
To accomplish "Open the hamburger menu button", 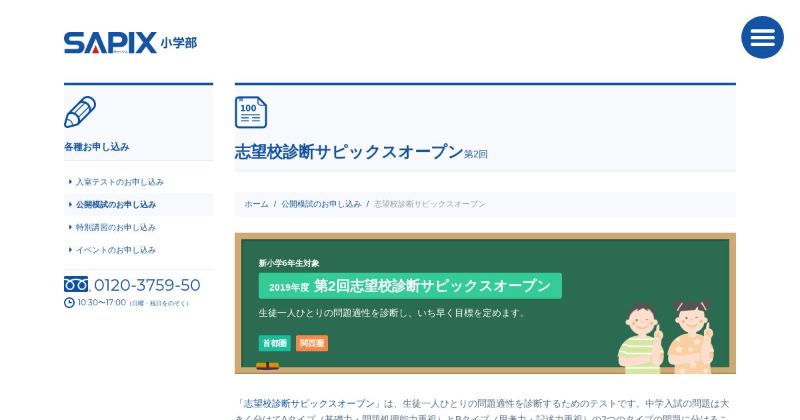I will [x=763, y=37].
